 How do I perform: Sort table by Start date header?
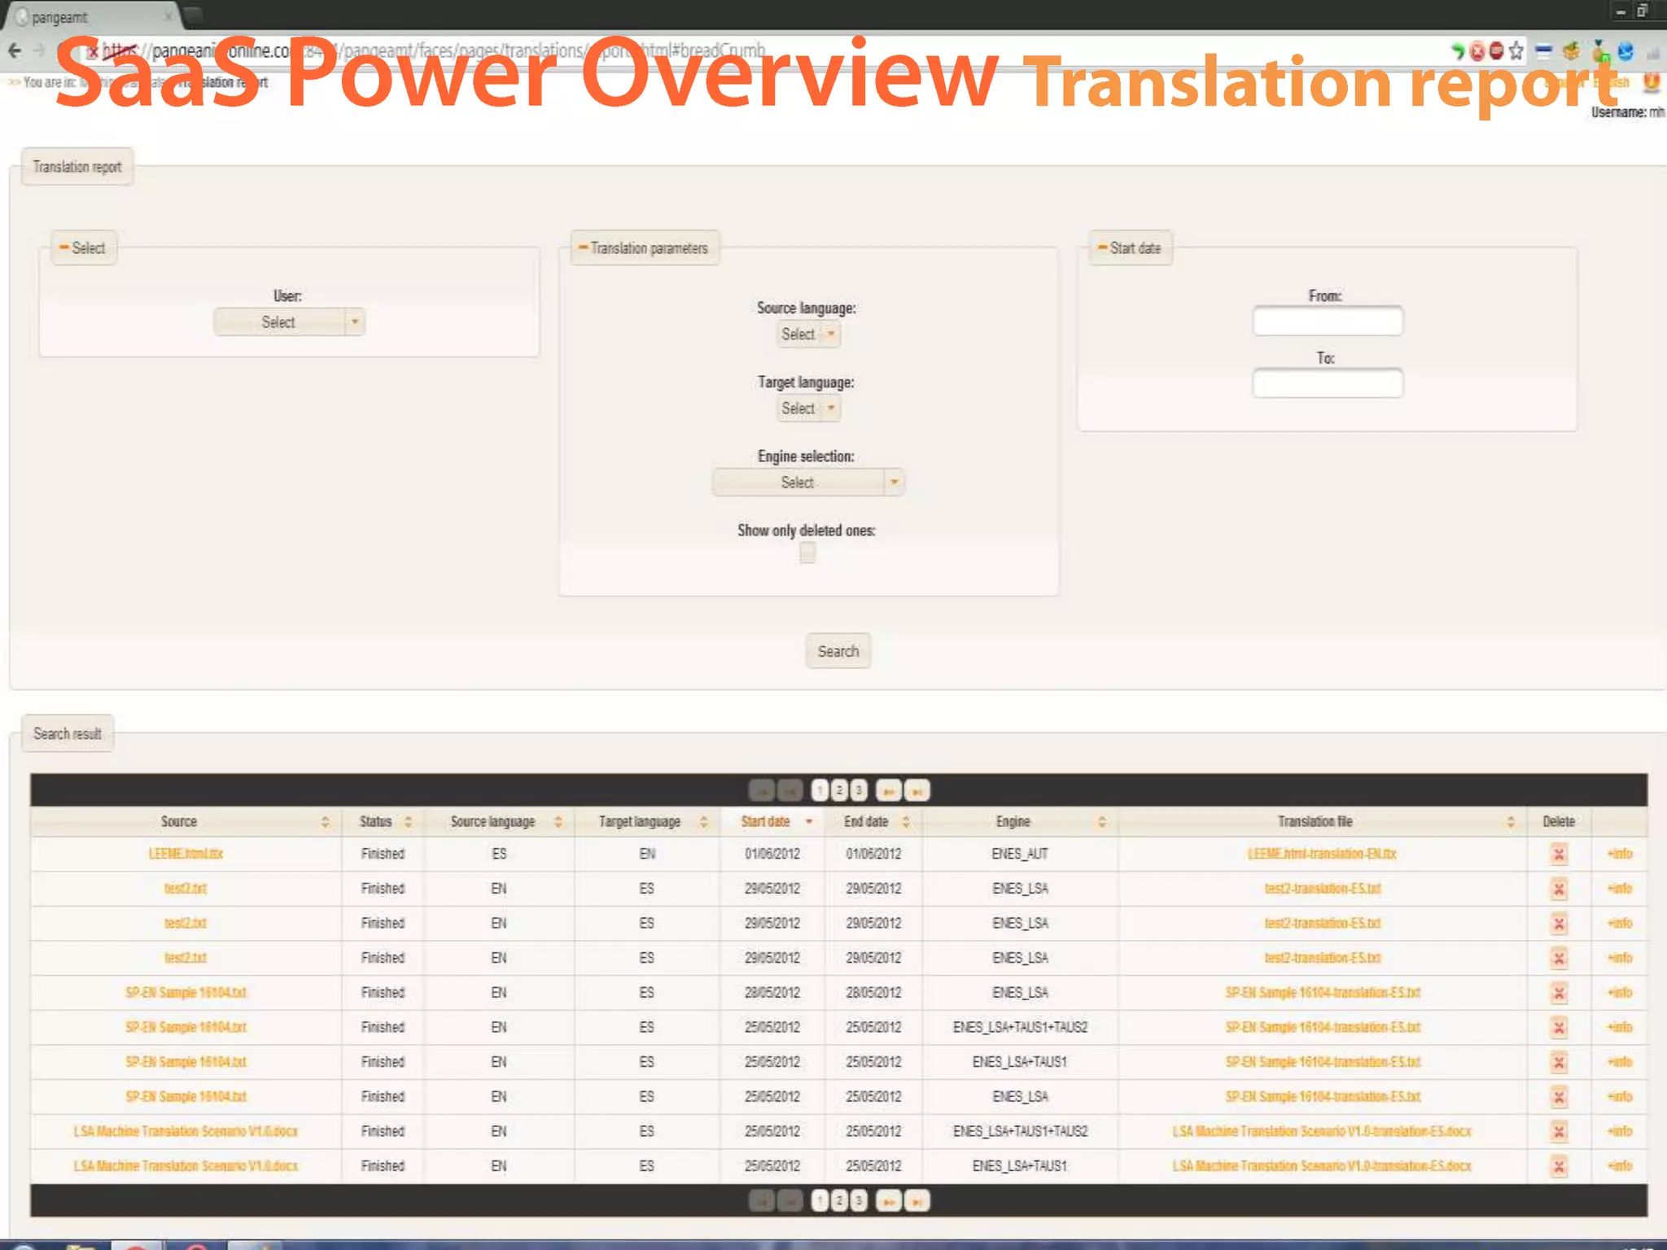click(765, 822)
